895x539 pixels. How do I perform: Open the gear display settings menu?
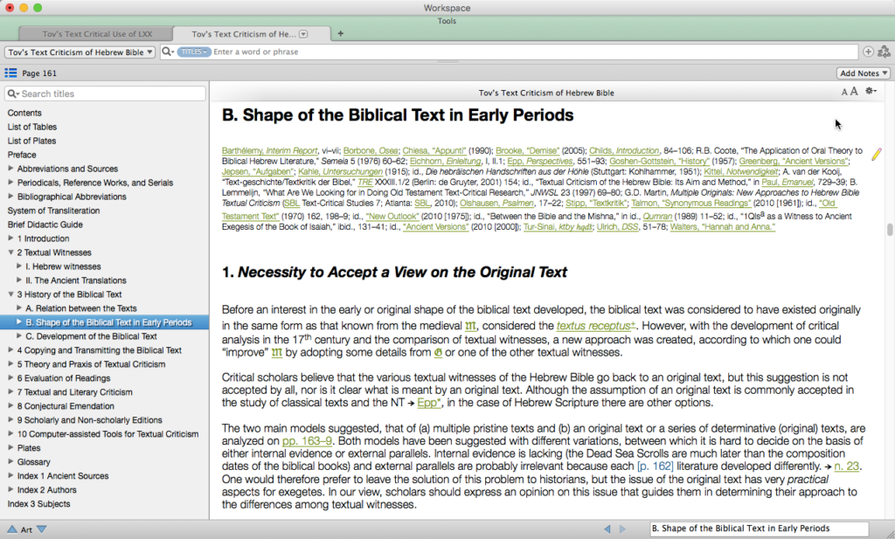point(871,92)
